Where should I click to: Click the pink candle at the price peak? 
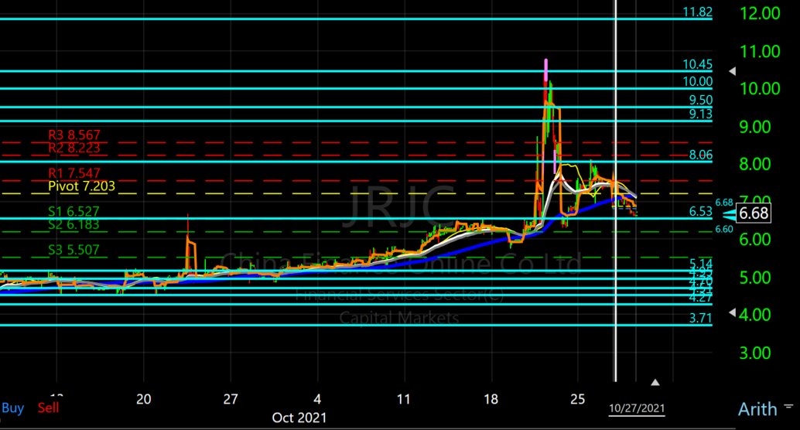(x=546, y=70)
